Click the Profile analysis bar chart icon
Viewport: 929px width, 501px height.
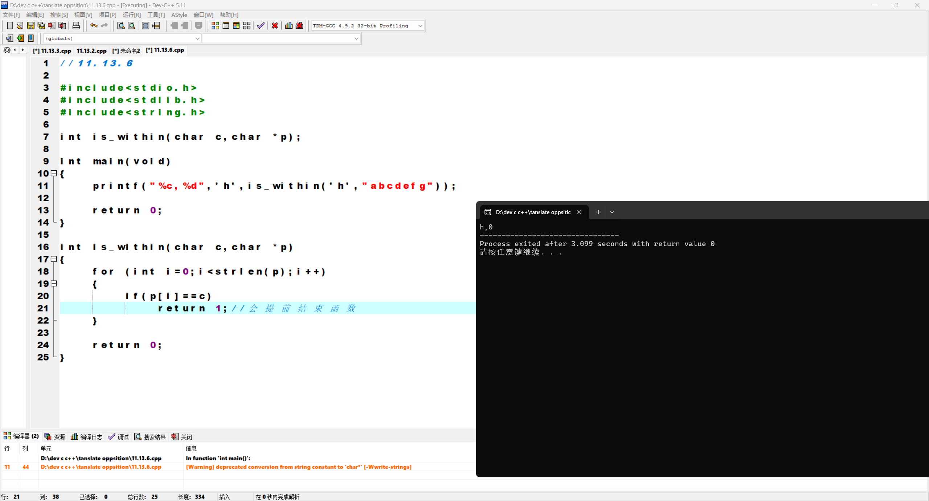[x=289, y=25]
